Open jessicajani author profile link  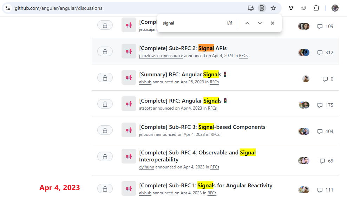click(148, 29)
